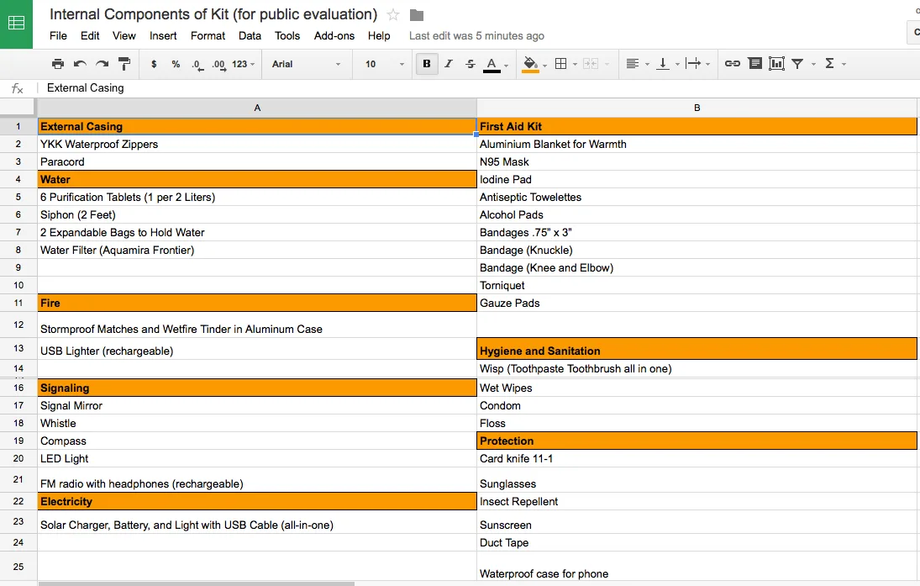This screenshot has height=586, width=920.
Task: Insert a link
Action: [x=733, y=63]
